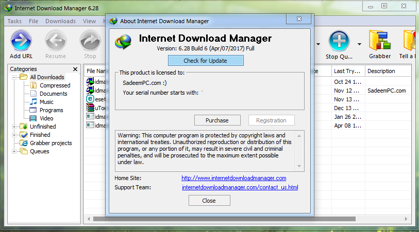Click the Programs category icon
The height and width of the screenshot is (232, 419).
[33, 110]
